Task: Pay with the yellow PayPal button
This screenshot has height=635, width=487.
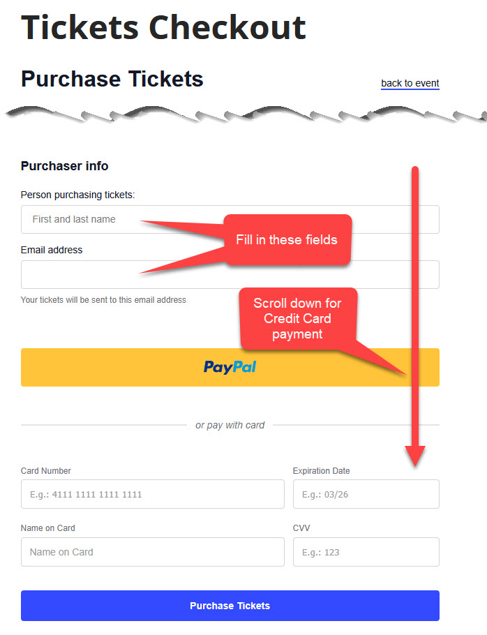Action: click(230, 367)
